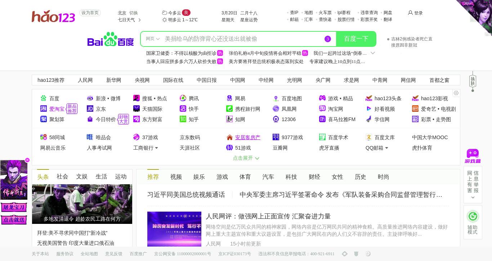Click the game controller icon for 游戏精品
Image resolution: width=492 pixels, height=261 pixels.
[x=322, y=98]
